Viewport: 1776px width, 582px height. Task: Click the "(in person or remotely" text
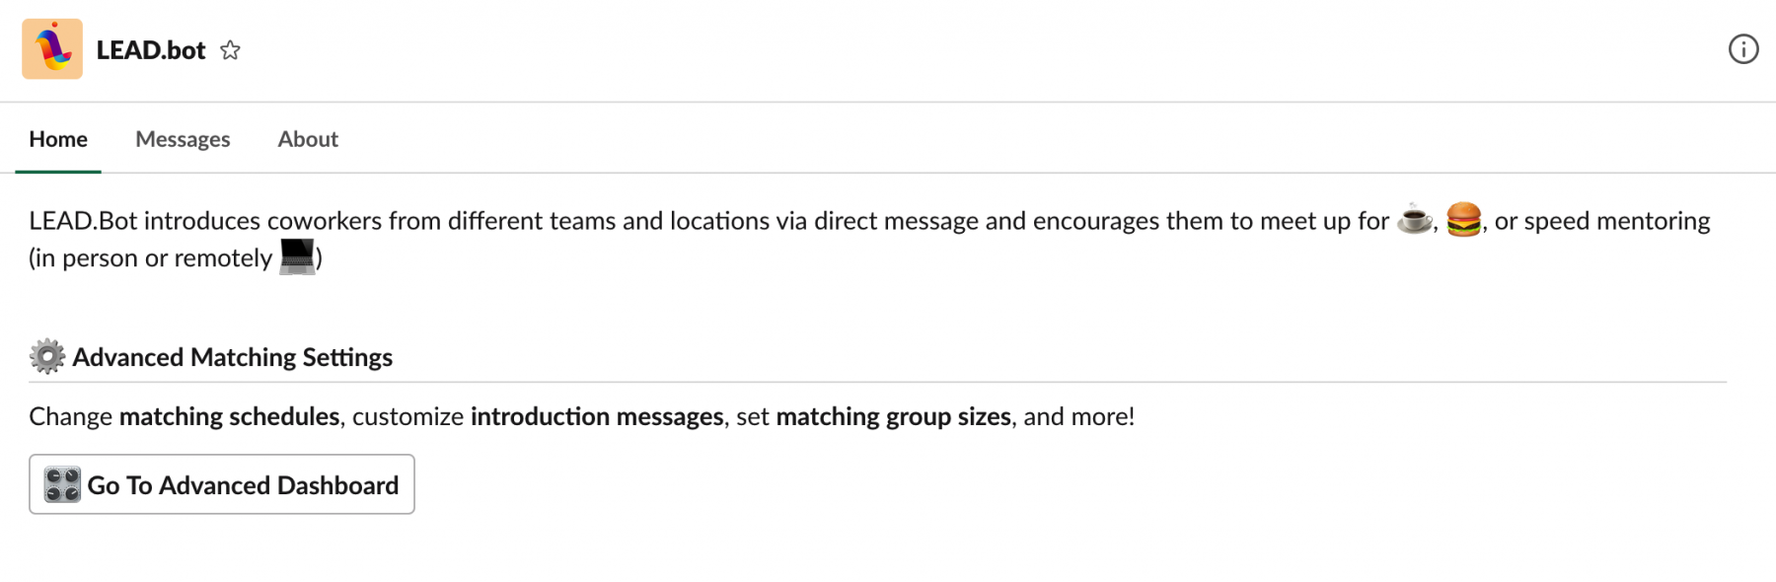click(150, 258)
